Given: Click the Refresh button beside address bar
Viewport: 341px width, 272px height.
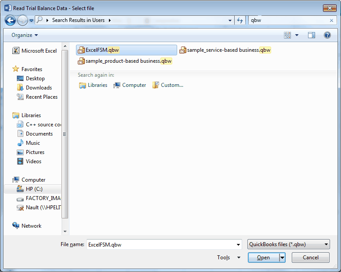Looking at the screenshot, I should click(240, 21).
